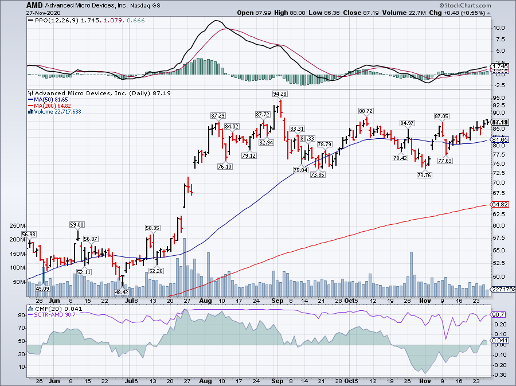Viewport: 516px width, 386px height.
Task: Click the purple 90.7 SCTR axis tag
Action: [498, 315]
